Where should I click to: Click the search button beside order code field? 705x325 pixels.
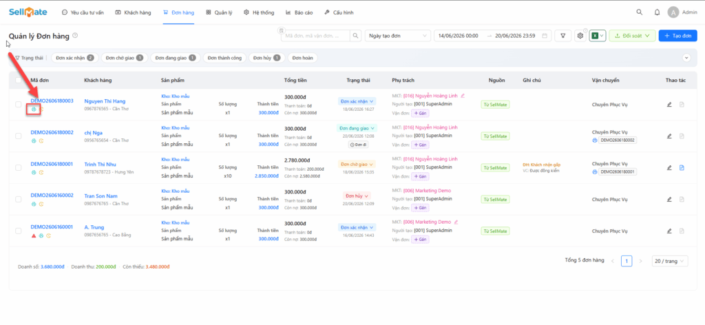point(356,36)
